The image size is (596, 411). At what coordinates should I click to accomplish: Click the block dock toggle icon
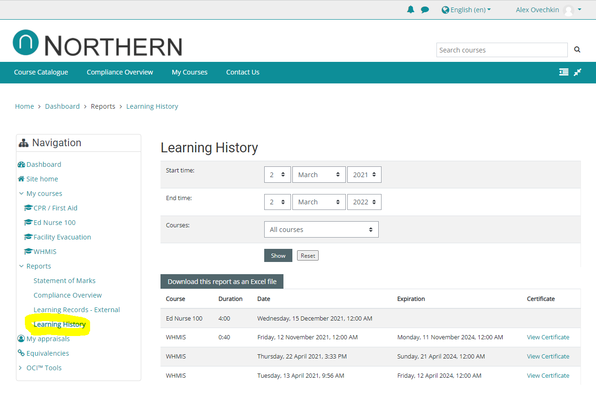564,72
